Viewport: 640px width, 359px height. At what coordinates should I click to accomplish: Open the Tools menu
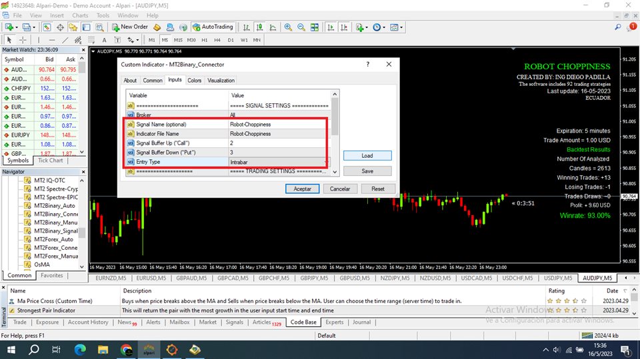click(x=103, y=15)
